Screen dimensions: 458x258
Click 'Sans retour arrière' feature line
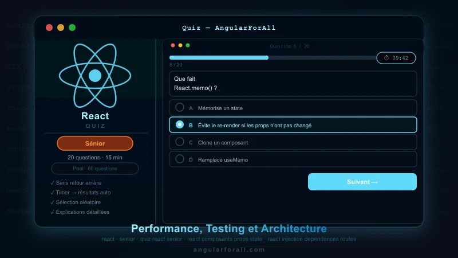pyautogui.click(x=76, y=183)
